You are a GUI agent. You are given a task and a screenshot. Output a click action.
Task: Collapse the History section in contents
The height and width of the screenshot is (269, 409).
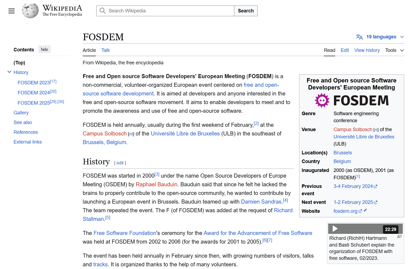[x=9, y=72]
